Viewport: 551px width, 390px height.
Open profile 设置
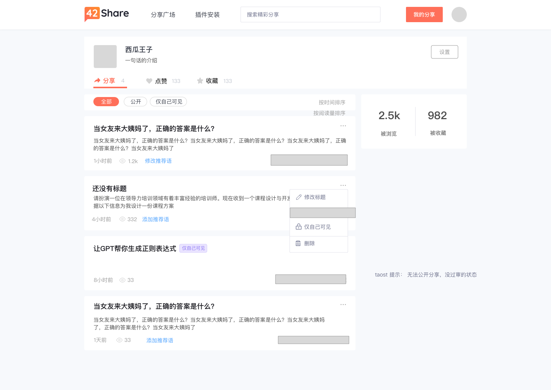click(445, 52)
